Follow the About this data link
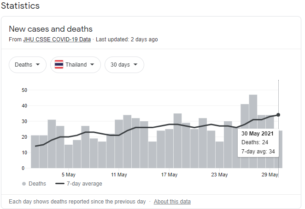Image resolution: width=305 pixels, height=209 pixels. (x=172, y=202)
